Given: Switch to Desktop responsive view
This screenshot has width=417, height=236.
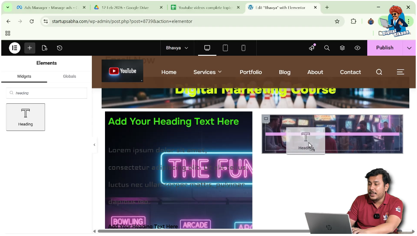Looking at the screenshot, I should 207,48.
